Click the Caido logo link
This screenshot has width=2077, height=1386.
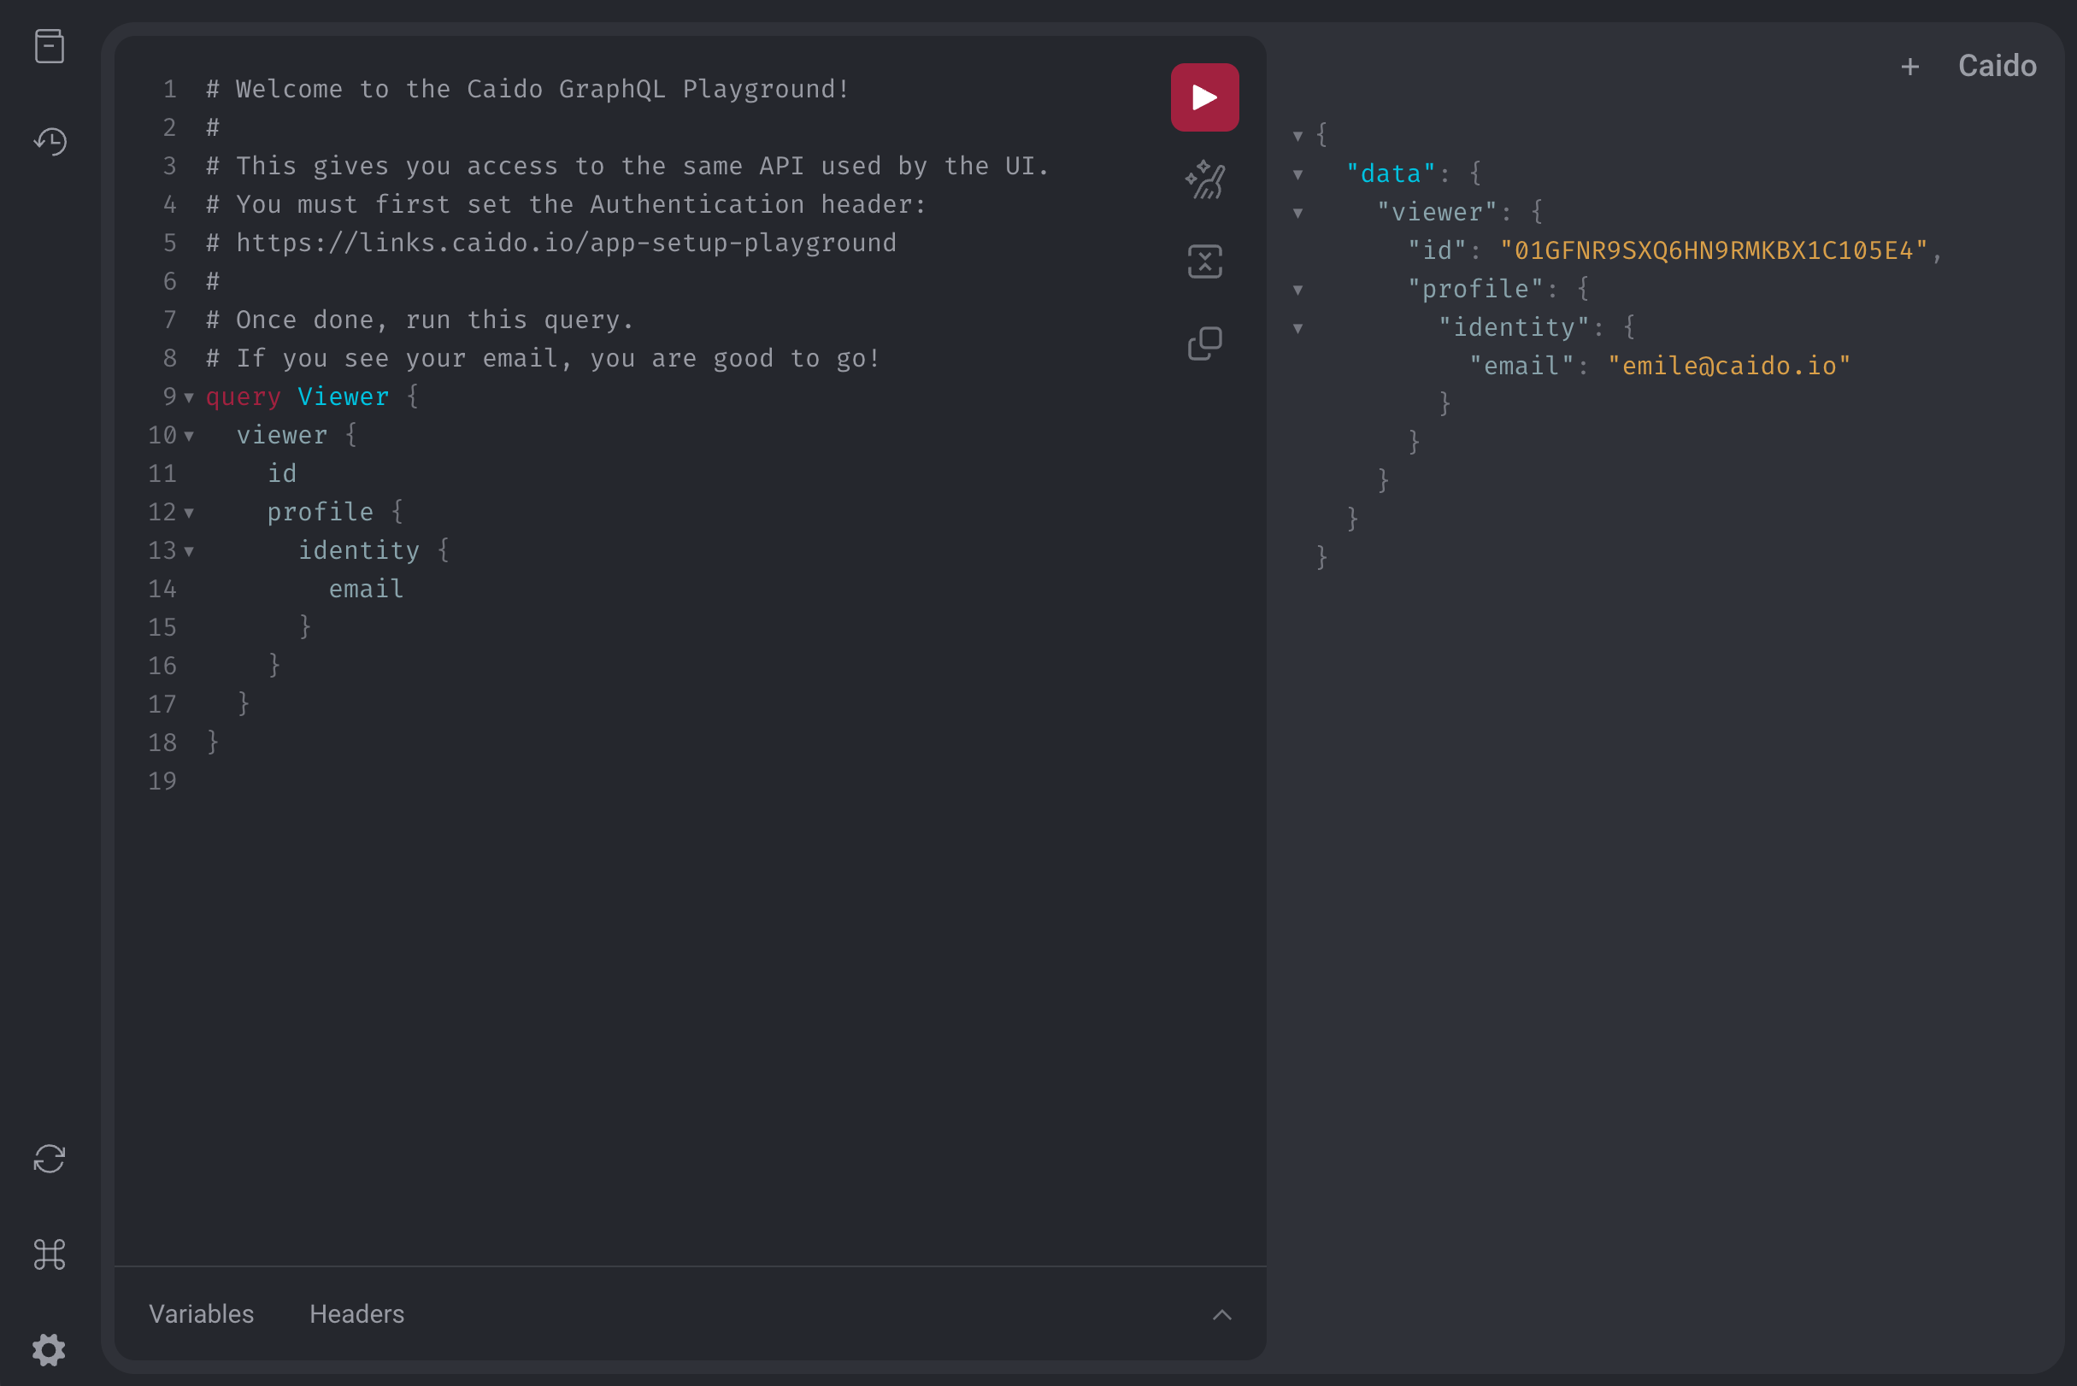tap(1997, 67)
